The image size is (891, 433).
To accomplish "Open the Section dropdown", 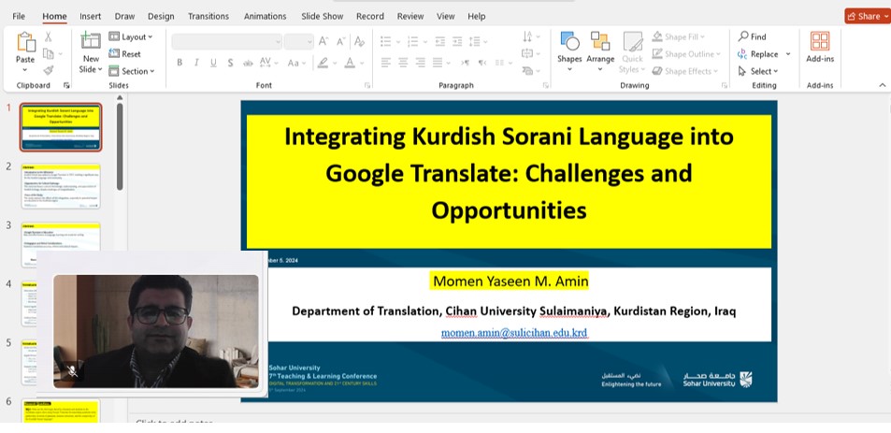I will 131,71.
